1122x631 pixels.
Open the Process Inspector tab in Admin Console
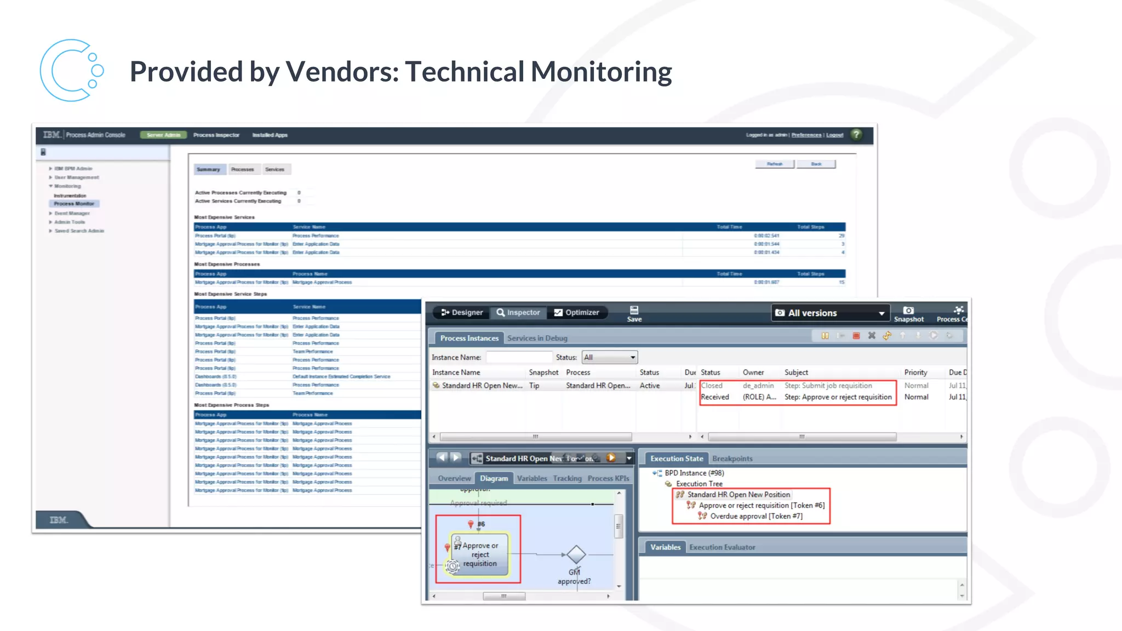(x=216, y=135)
